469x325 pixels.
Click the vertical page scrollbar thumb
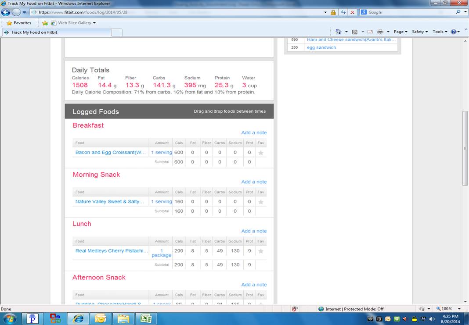click(465, 148)
